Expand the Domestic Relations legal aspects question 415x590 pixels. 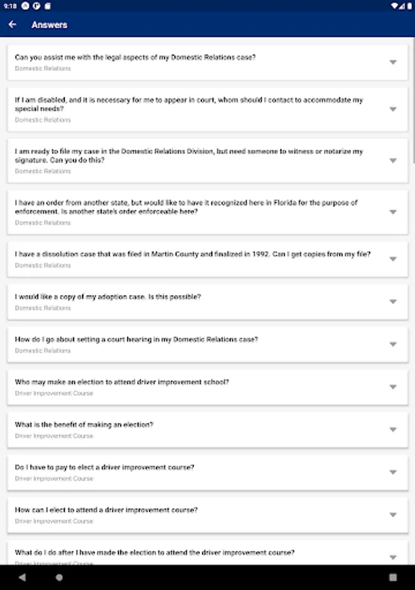point(393,62)
